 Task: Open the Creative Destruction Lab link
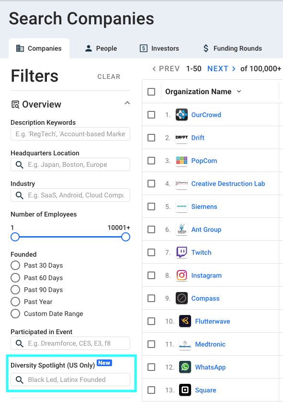[228, 184]
